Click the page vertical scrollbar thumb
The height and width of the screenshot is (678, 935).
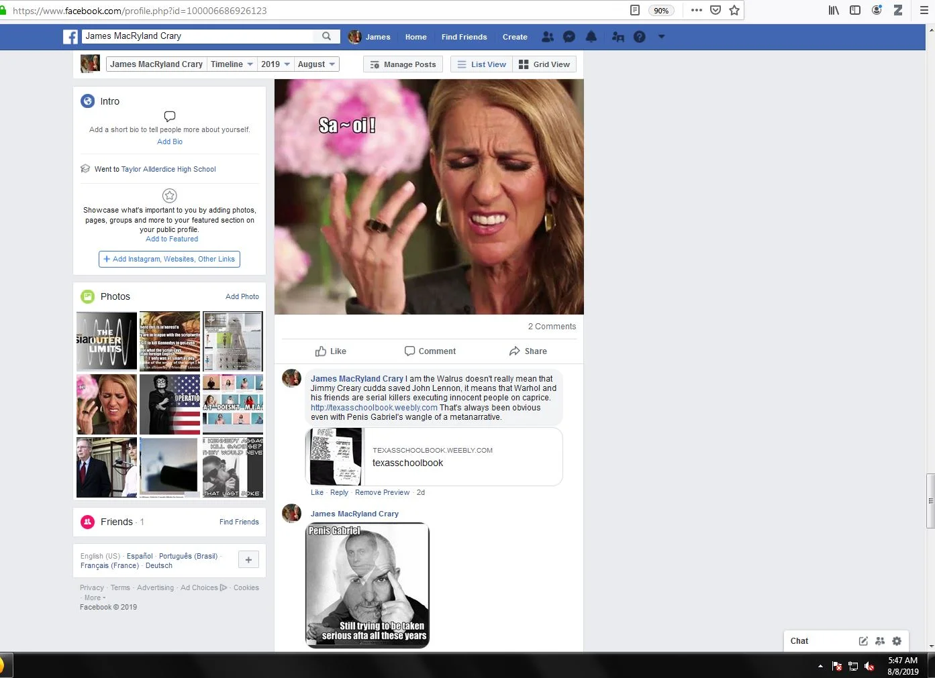(930, 501)
